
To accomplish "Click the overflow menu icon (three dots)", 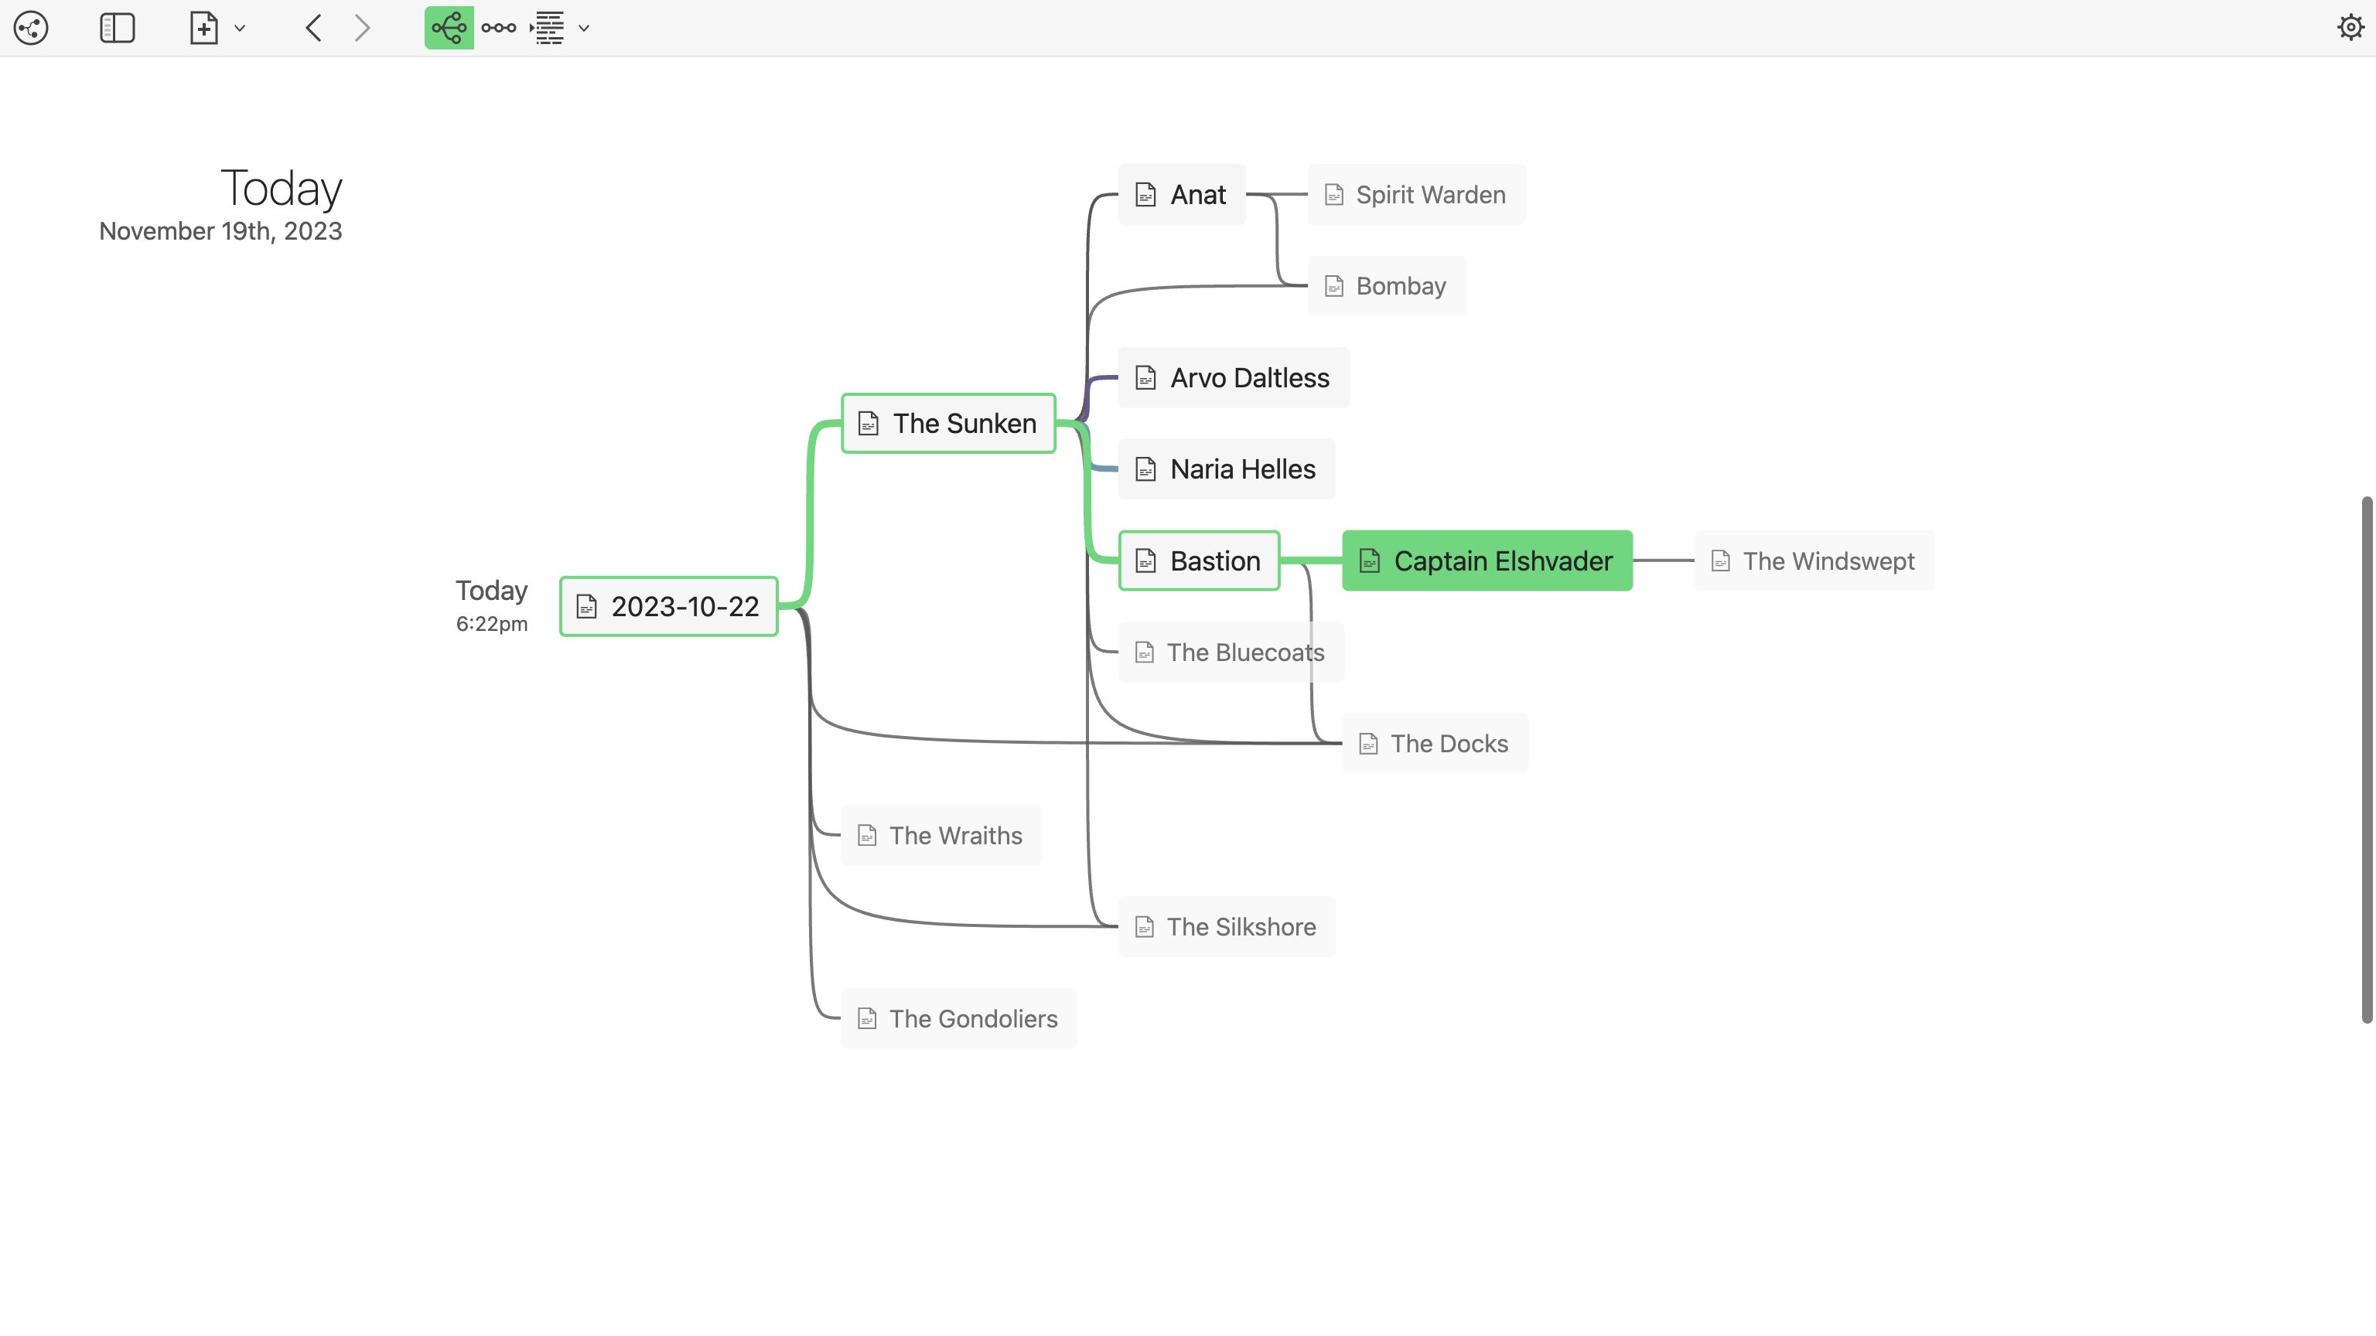I will pyautogui.click(x=498, y=28).
